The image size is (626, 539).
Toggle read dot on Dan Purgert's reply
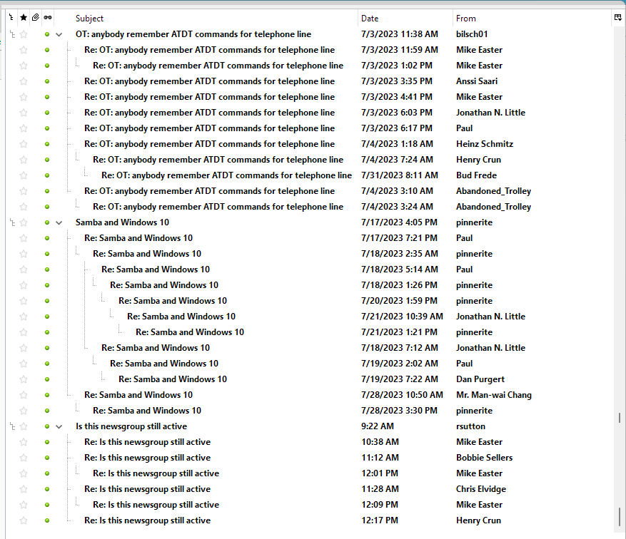[x=47, y=379]
